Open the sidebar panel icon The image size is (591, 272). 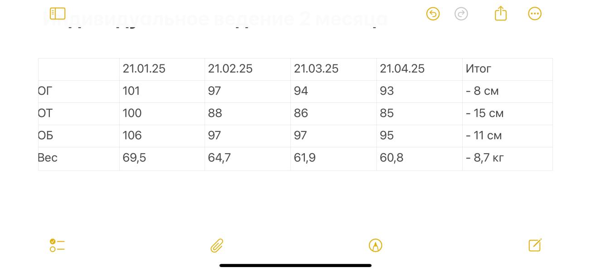pos(58,14)
